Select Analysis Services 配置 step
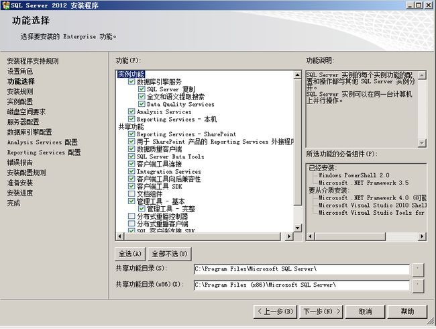The height and width of the screenshot is (329, 436). [x=42, y=142]
